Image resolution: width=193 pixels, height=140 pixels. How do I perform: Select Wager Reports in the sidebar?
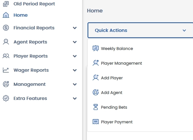pos(31,70)
